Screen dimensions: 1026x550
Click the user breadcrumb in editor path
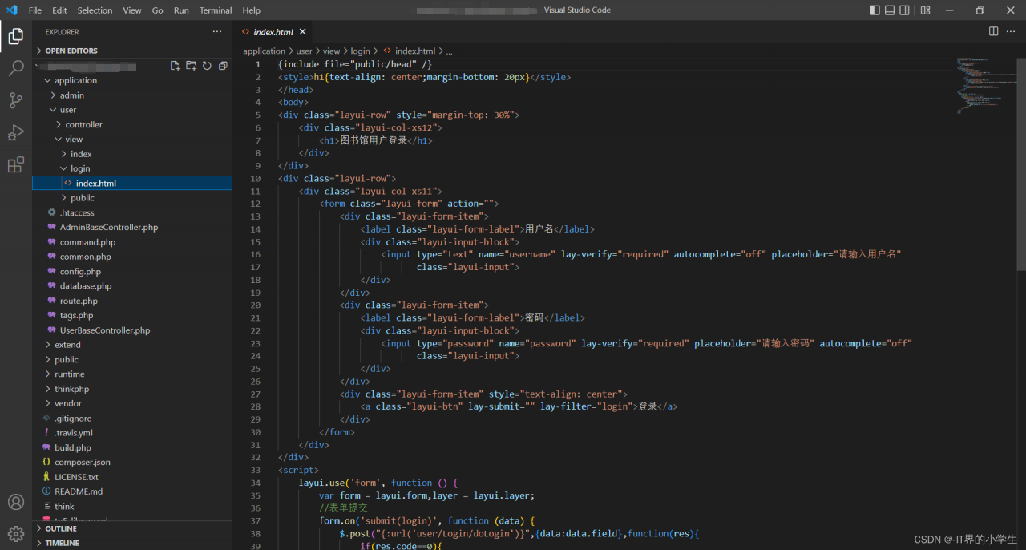pos(304,51)
